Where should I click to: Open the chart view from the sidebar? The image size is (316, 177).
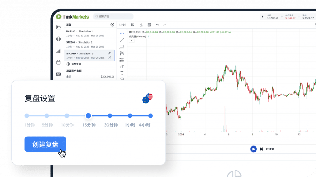pos(58,27)
